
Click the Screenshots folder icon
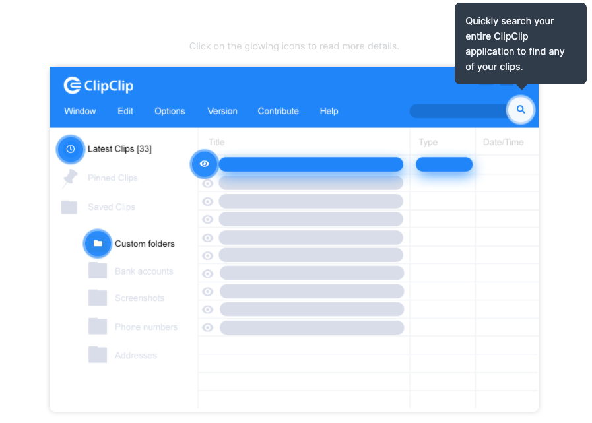pyautogui.click(x=98, y=298)
